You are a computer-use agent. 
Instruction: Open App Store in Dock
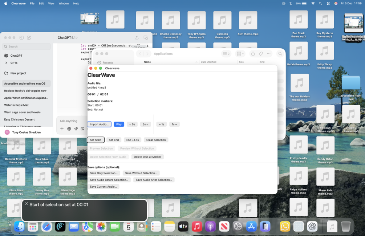coord(251,226)
